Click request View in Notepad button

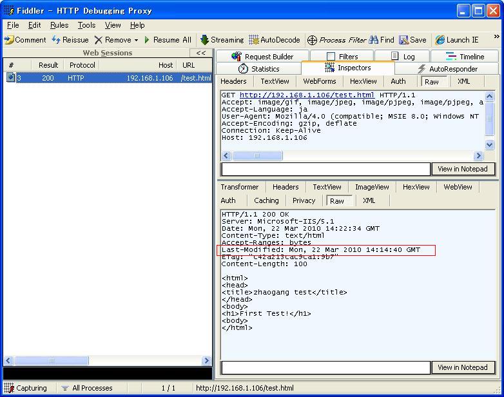click(463, 169)
